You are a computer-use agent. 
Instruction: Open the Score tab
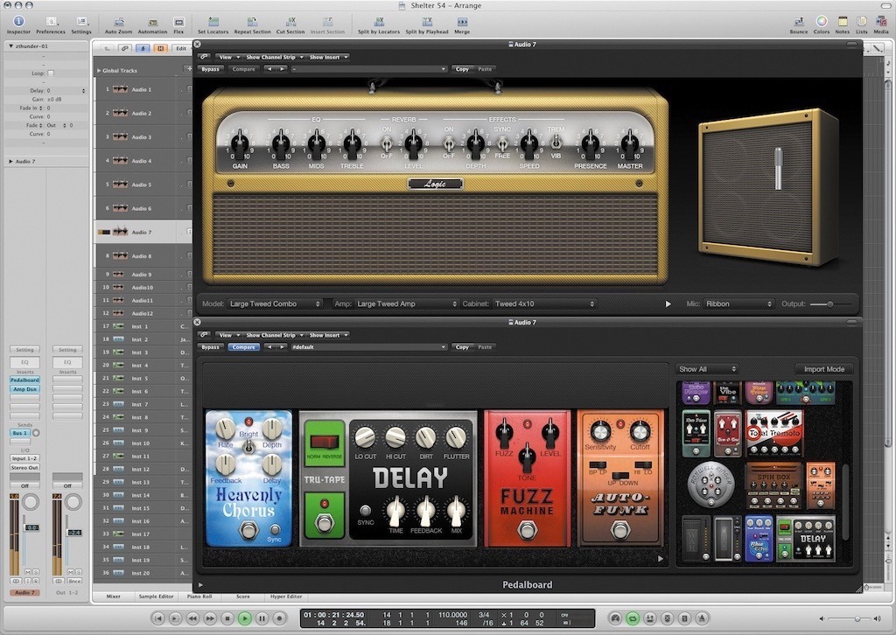click(243, 597)
